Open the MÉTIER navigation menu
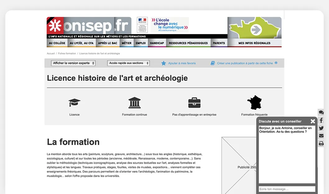329x194 pixels. 126,43
